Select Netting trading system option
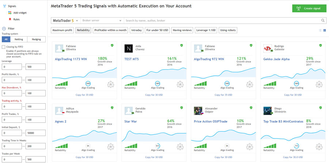This screenshot has height=163, width=329. (x=19, y=39)
